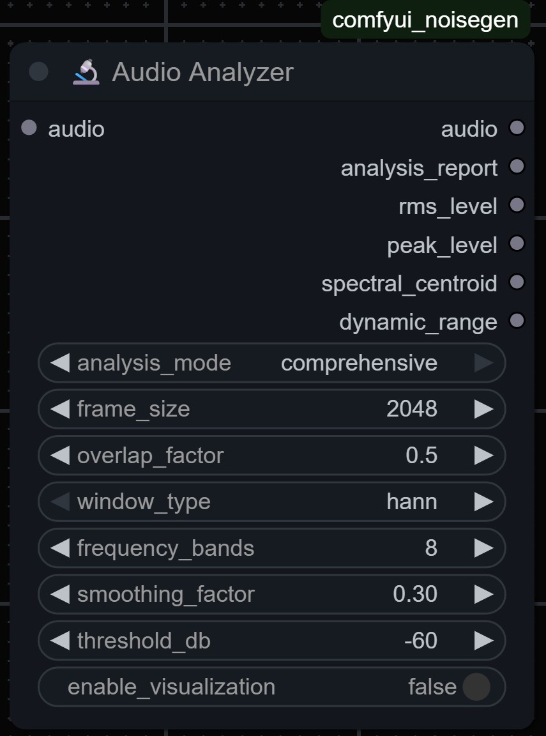Click the dynamic_range output connector
Viewport: 546px width, 736px height.
[517, 320]
